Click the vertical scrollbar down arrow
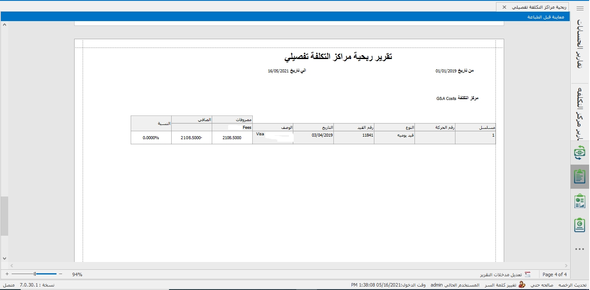This screenshot has width=590, height=290. tap(4, 258)
